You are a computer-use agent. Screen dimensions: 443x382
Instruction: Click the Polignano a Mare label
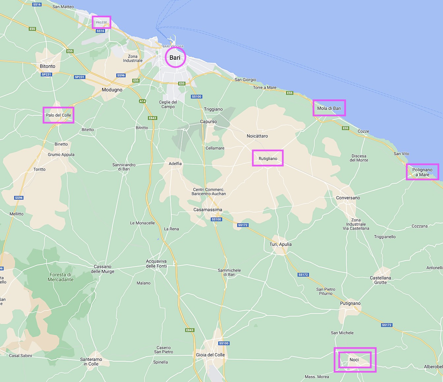point(422,172)
